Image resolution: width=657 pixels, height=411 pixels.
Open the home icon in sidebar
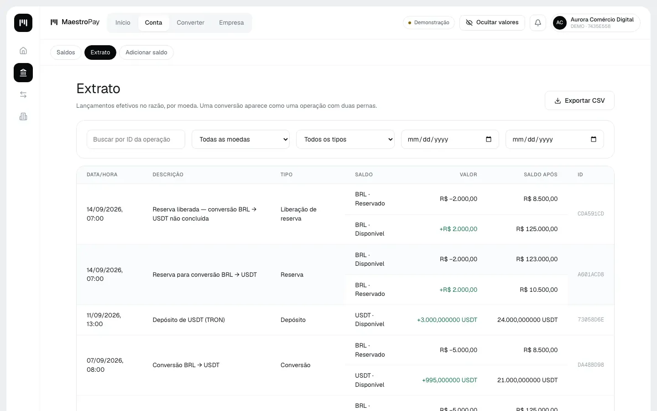pos(23,51)
